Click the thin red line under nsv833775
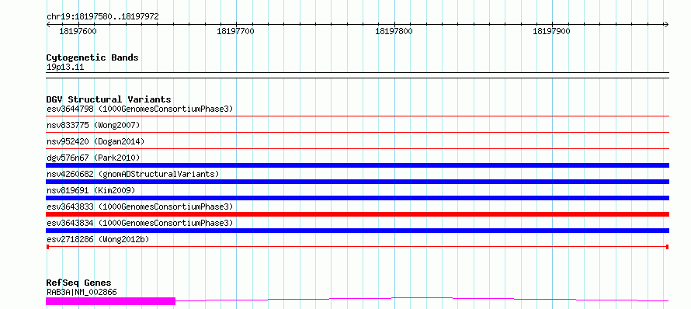 click(x=357, y=133)
